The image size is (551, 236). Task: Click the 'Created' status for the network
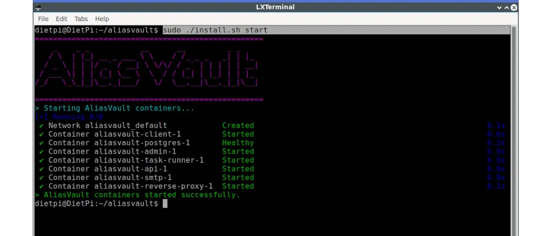click(238, 126)
